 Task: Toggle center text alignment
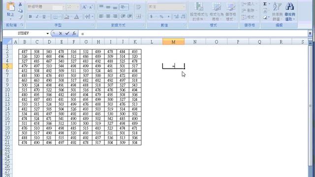(108, 16)
